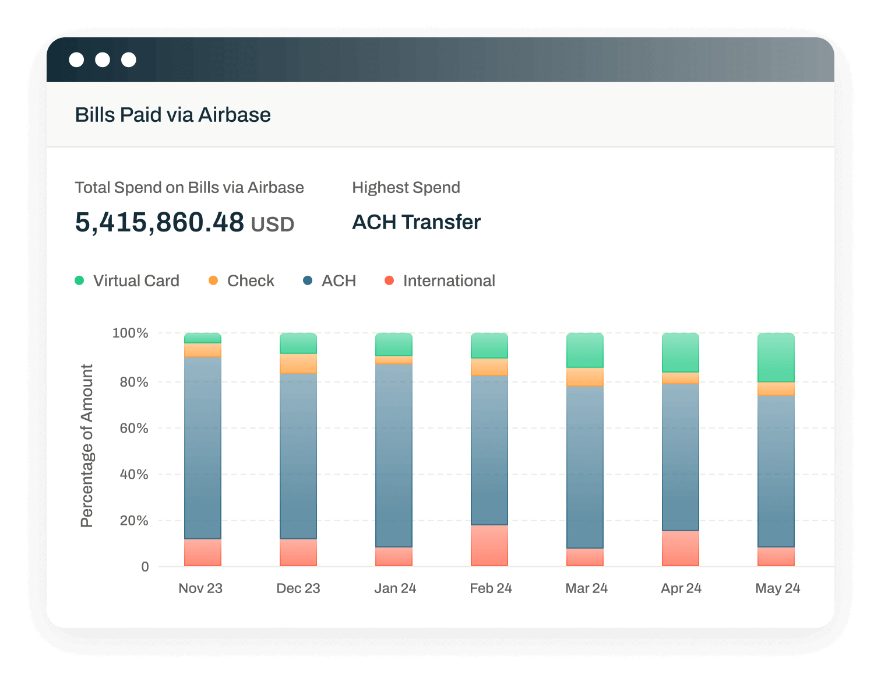Toggle the Virtual Card legend dot
The height and width of the screenshot is (684, 881).
coord(80,280)
